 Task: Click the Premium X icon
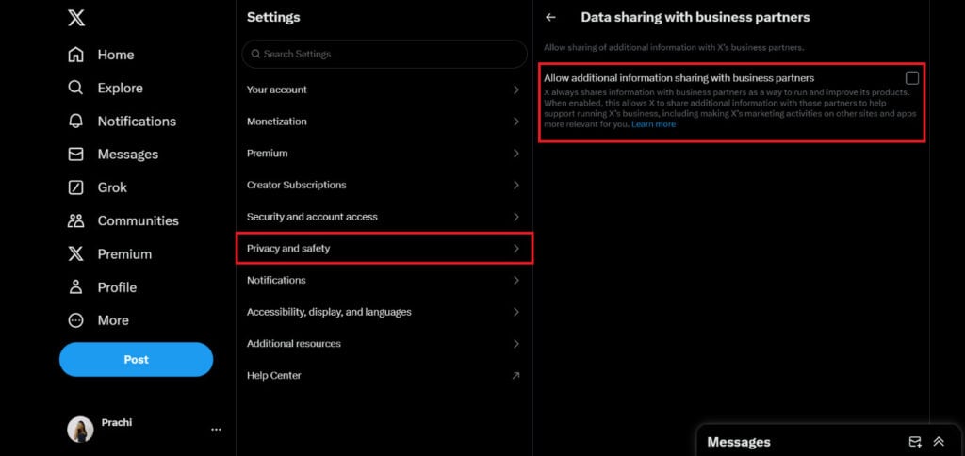(75, 254)
